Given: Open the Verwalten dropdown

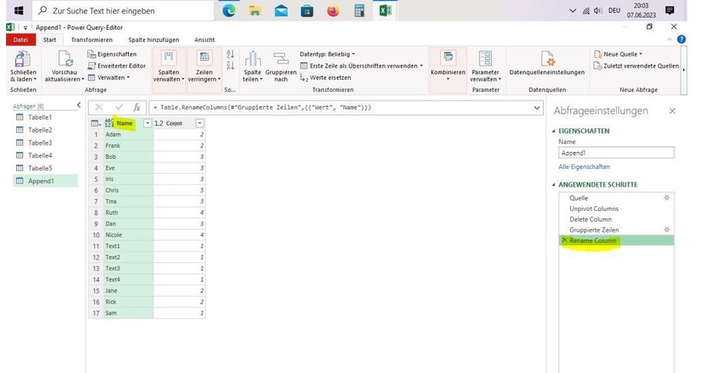Looking at the screenshot, I should coord(109,78).
